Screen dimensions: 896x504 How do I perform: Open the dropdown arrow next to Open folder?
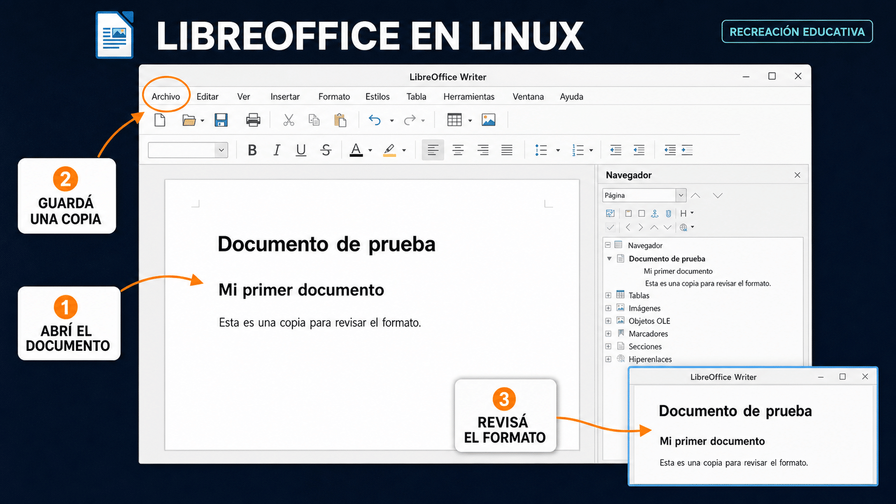point(202,121)
